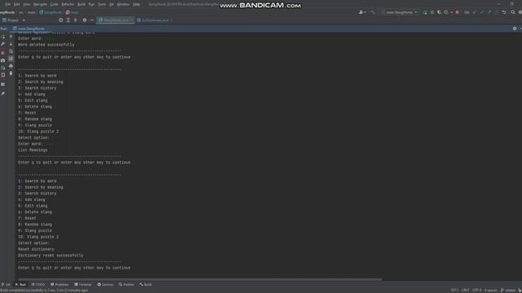This screenshot has width=522, height=293.
Task: Open the Help menu
Action: (x=136, y=4)
